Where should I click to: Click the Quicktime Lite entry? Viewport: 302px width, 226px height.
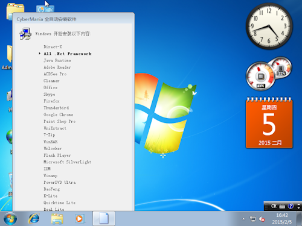[60, 202]
